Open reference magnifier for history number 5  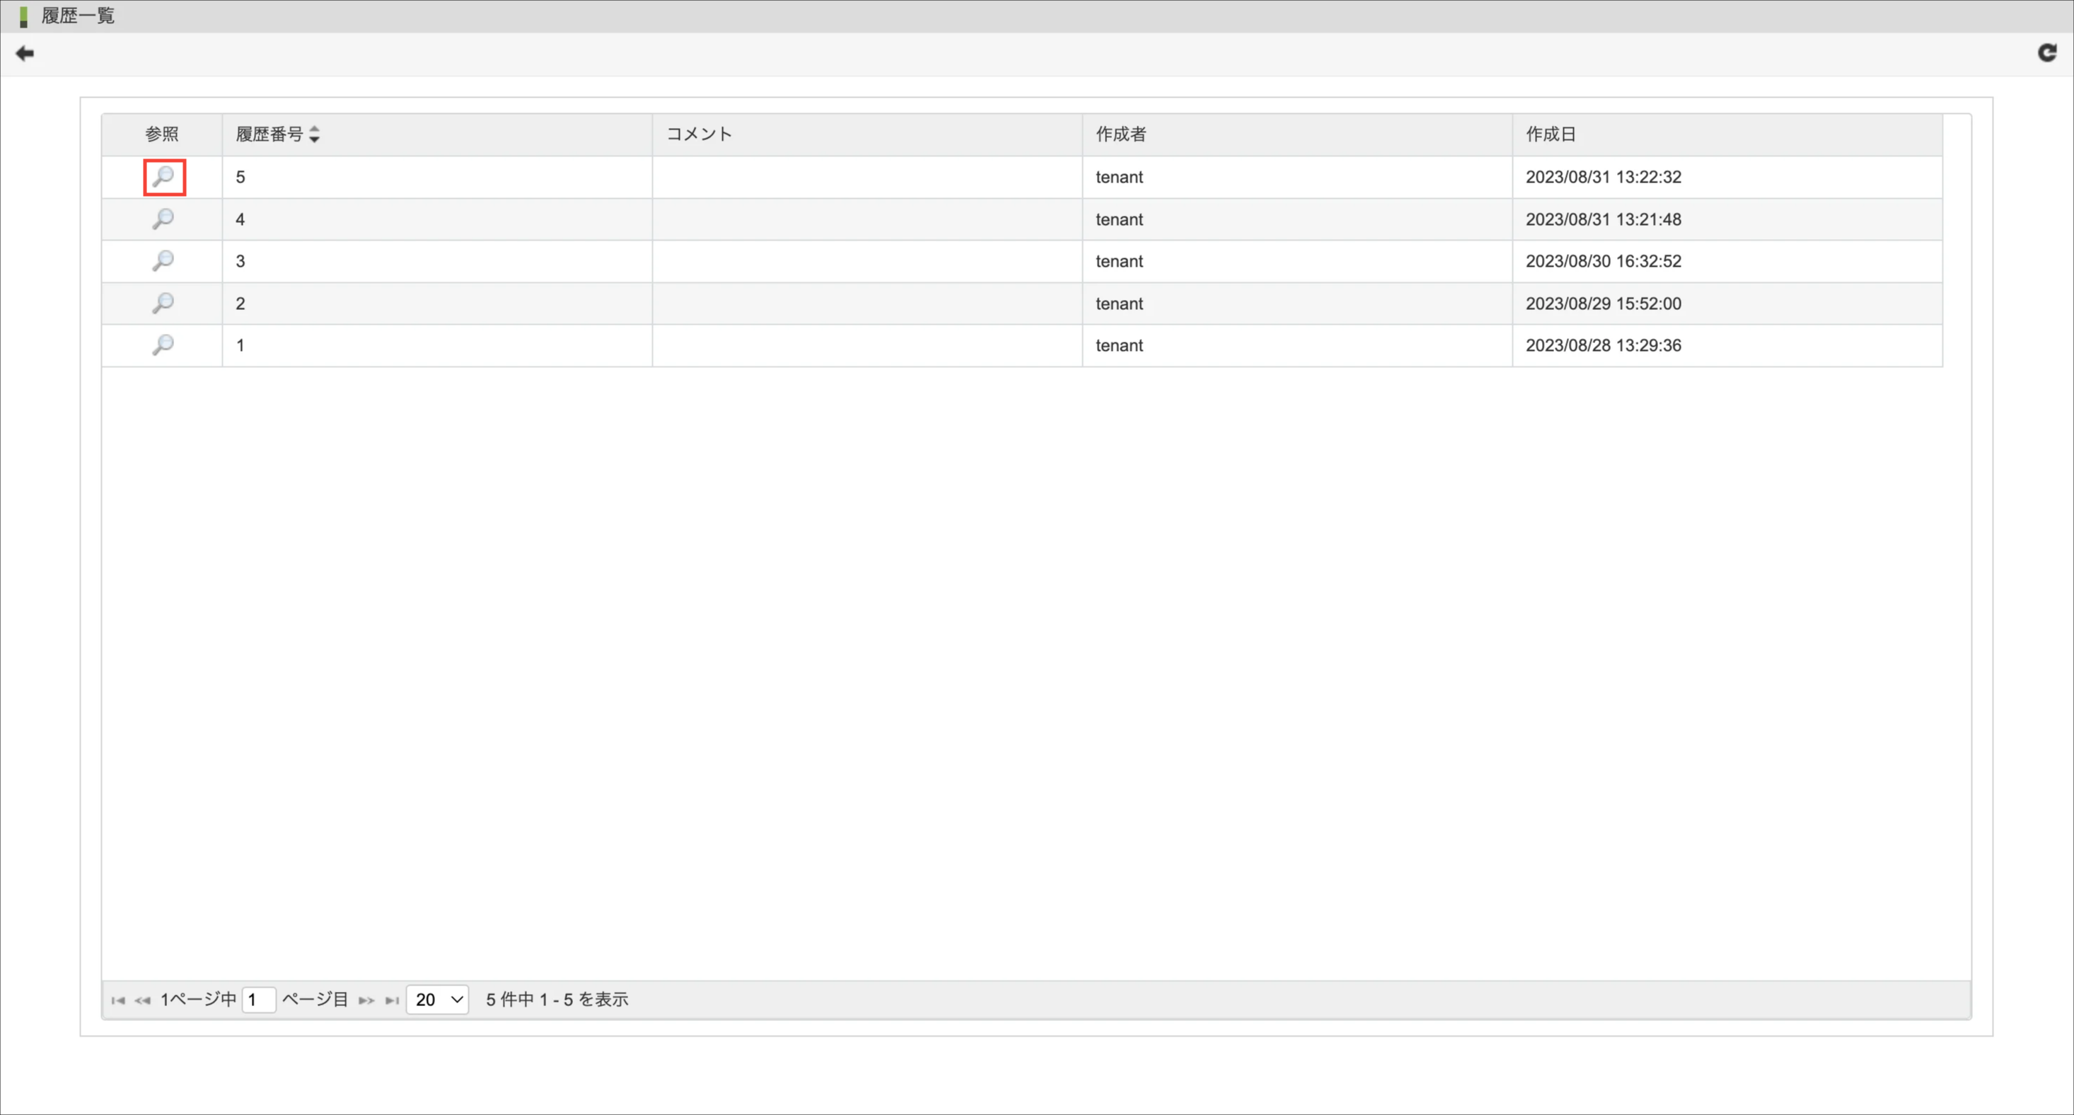click(163, 176)
